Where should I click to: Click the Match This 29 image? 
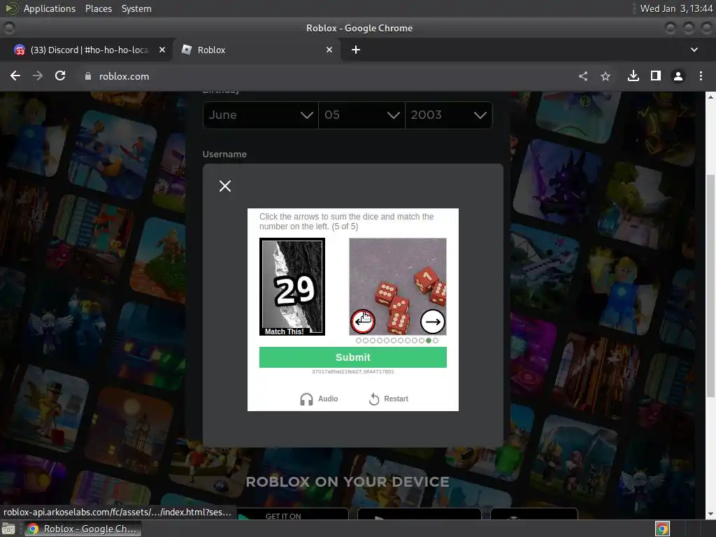(292, 287)
